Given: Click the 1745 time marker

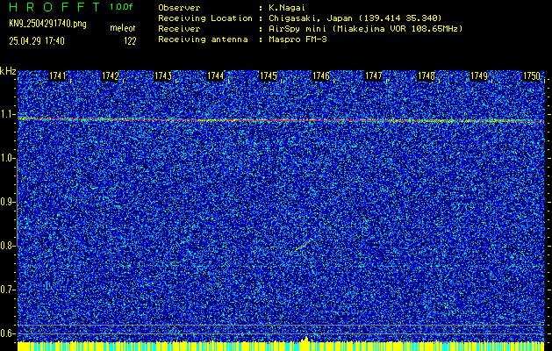Looking at the screenshot, I should tap(268, 76).
